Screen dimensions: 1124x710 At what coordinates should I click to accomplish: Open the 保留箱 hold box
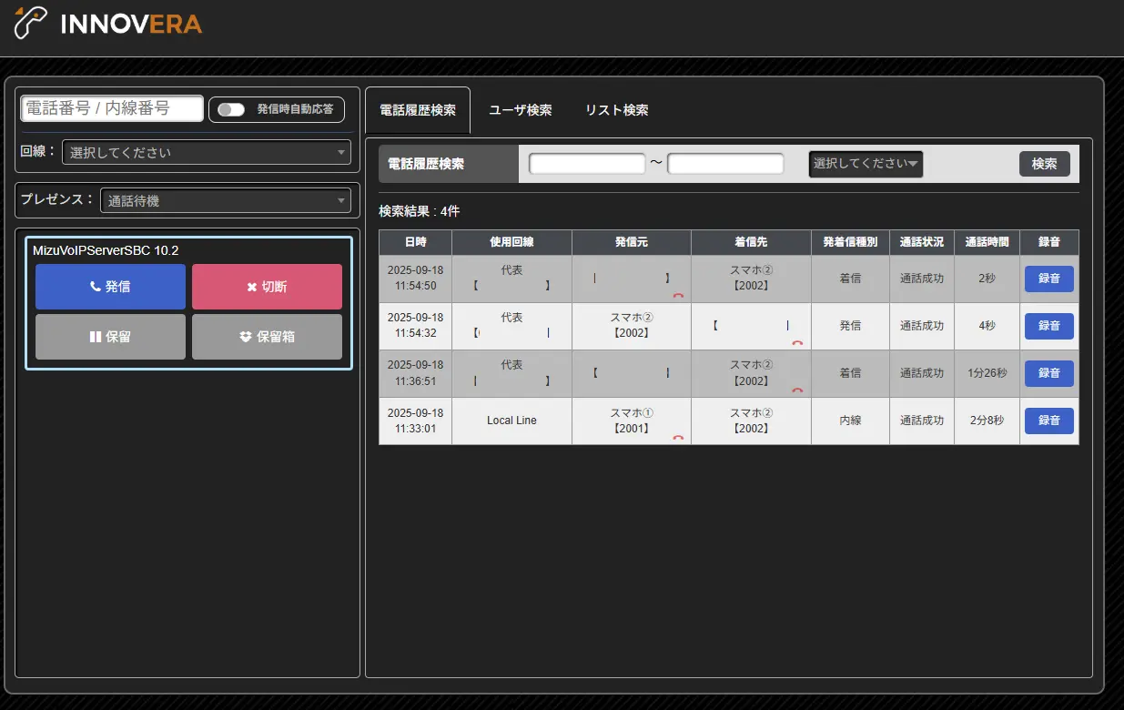click(267, 337)
